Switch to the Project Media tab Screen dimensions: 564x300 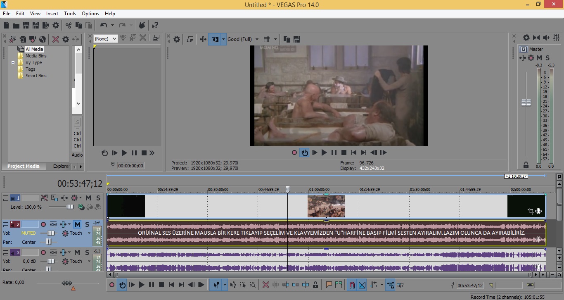click(24, 166)
